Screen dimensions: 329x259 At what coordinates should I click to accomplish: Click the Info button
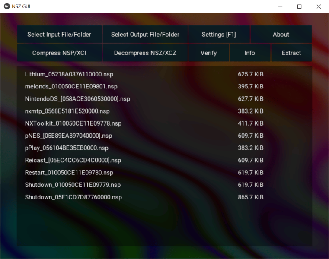point(250,53)
